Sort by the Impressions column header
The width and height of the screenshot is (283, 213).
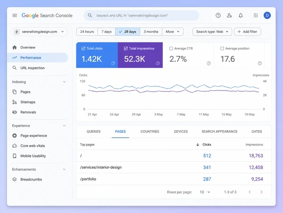[254, 145]
